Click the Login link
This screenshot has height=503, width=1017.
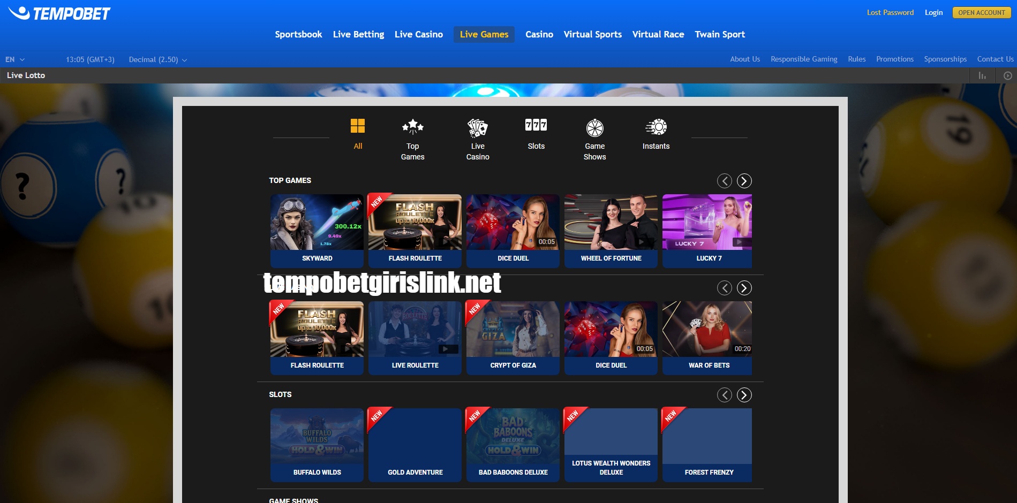point(933,12)
